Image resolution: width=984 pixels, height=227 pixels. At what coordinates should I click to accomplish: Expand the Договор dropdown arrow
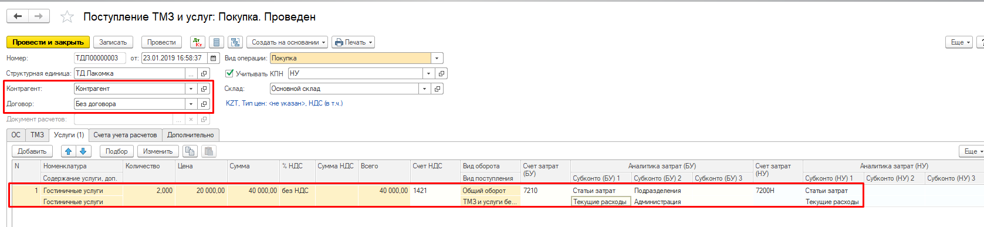(191, 104)
